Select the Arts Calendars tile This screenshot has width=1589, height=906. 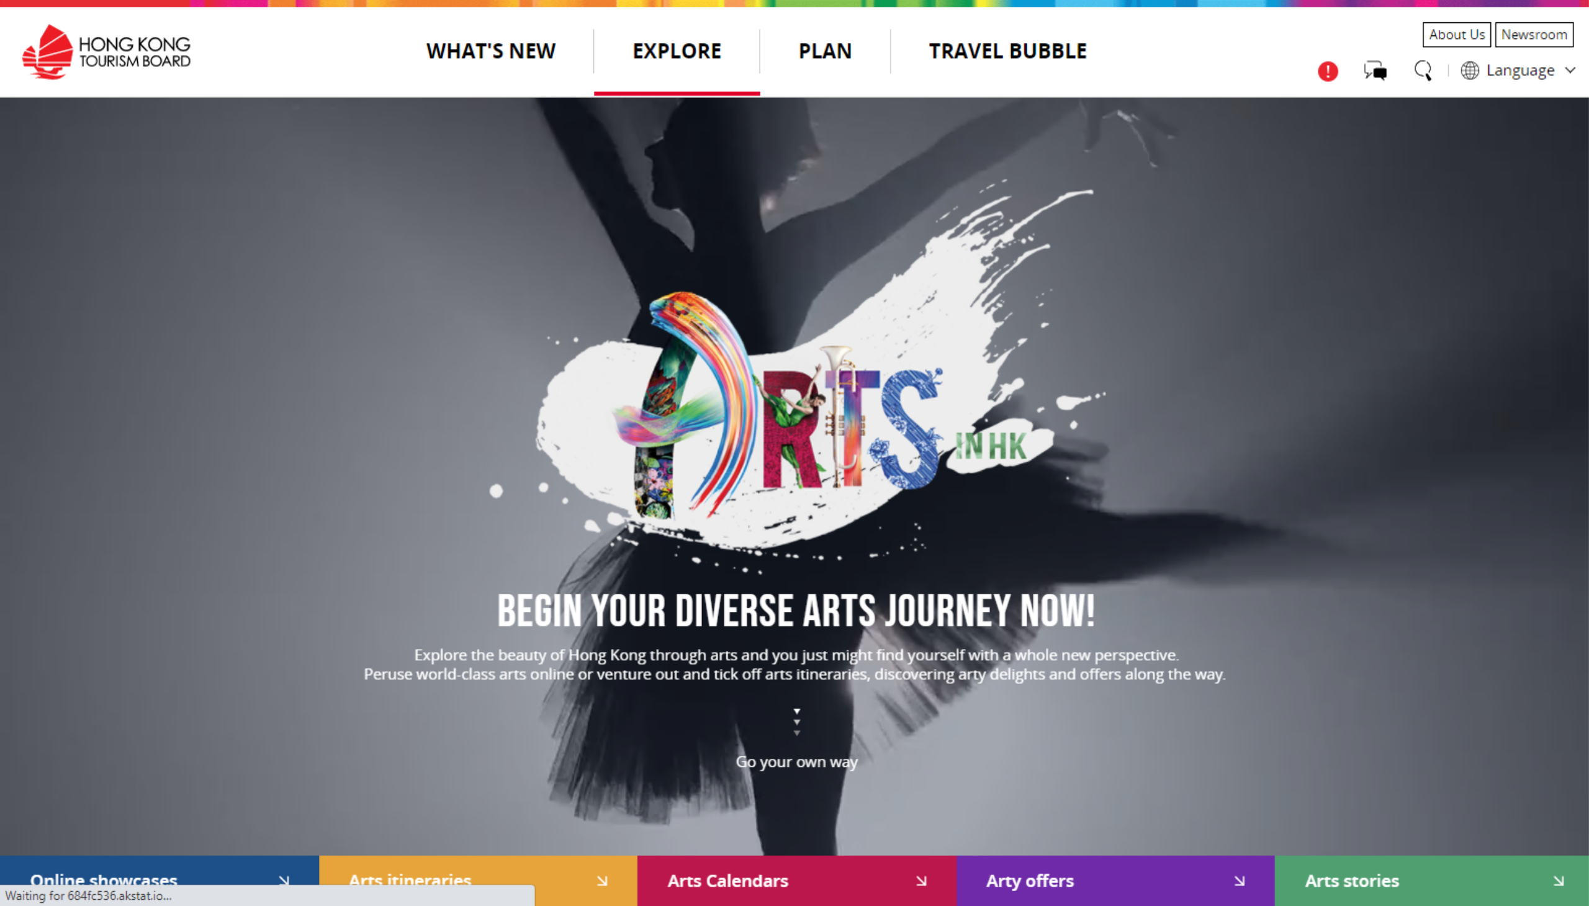[797, 881]
